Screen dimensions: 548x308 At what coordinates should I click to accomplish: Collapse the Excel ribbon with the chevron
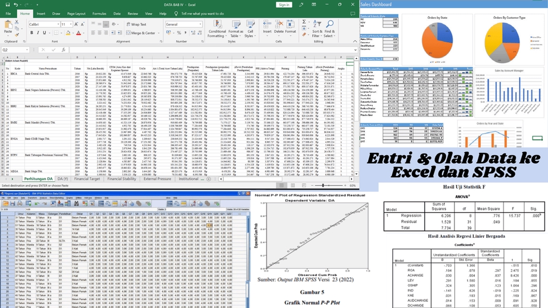pyautogui.click(x=354, y=41)
